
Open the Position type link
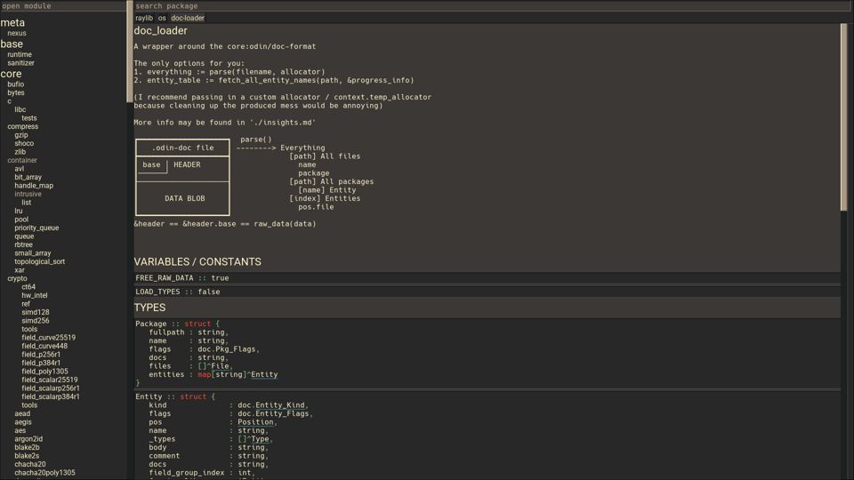coord(255,422)
